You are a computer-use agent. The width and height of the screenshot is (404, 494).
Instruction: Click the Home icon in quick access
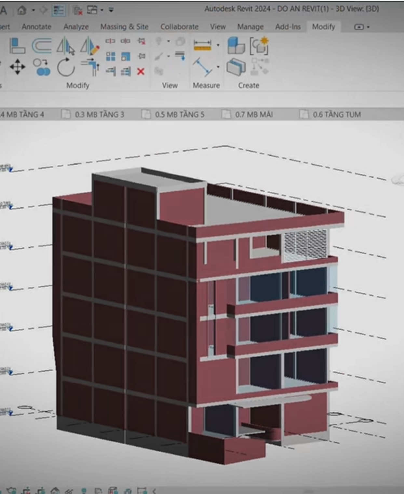[21, 10]
